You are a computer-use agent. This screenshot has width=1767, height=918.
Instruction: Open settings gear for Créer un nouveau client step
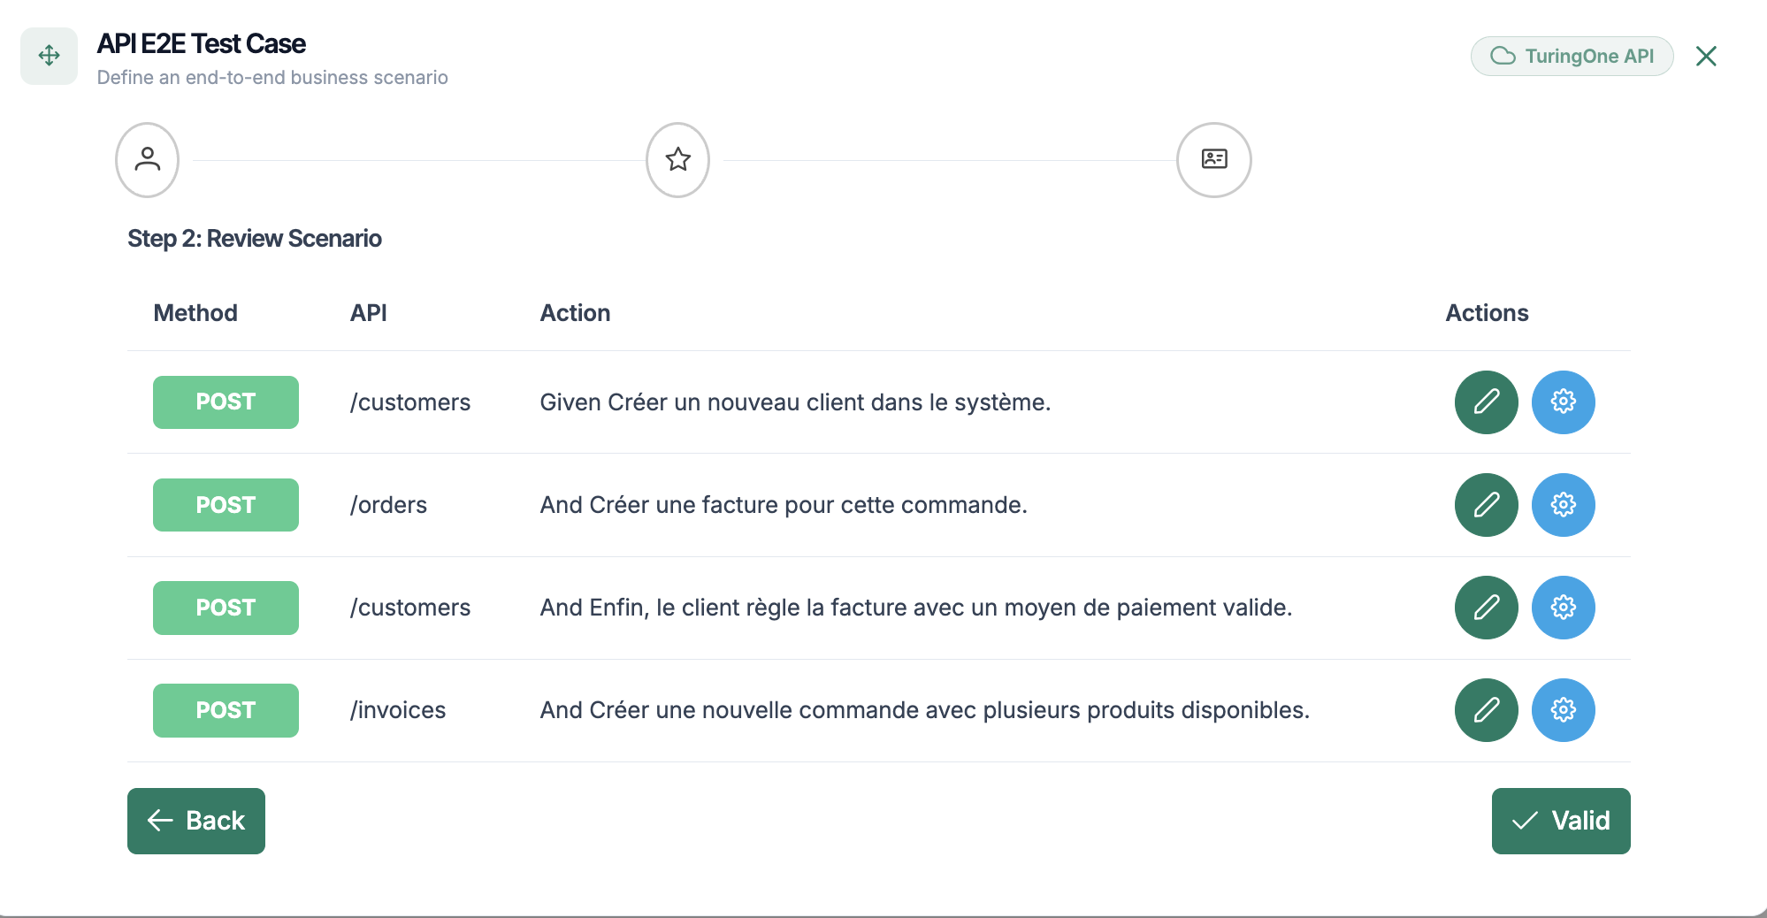[x=1563, y=402]
